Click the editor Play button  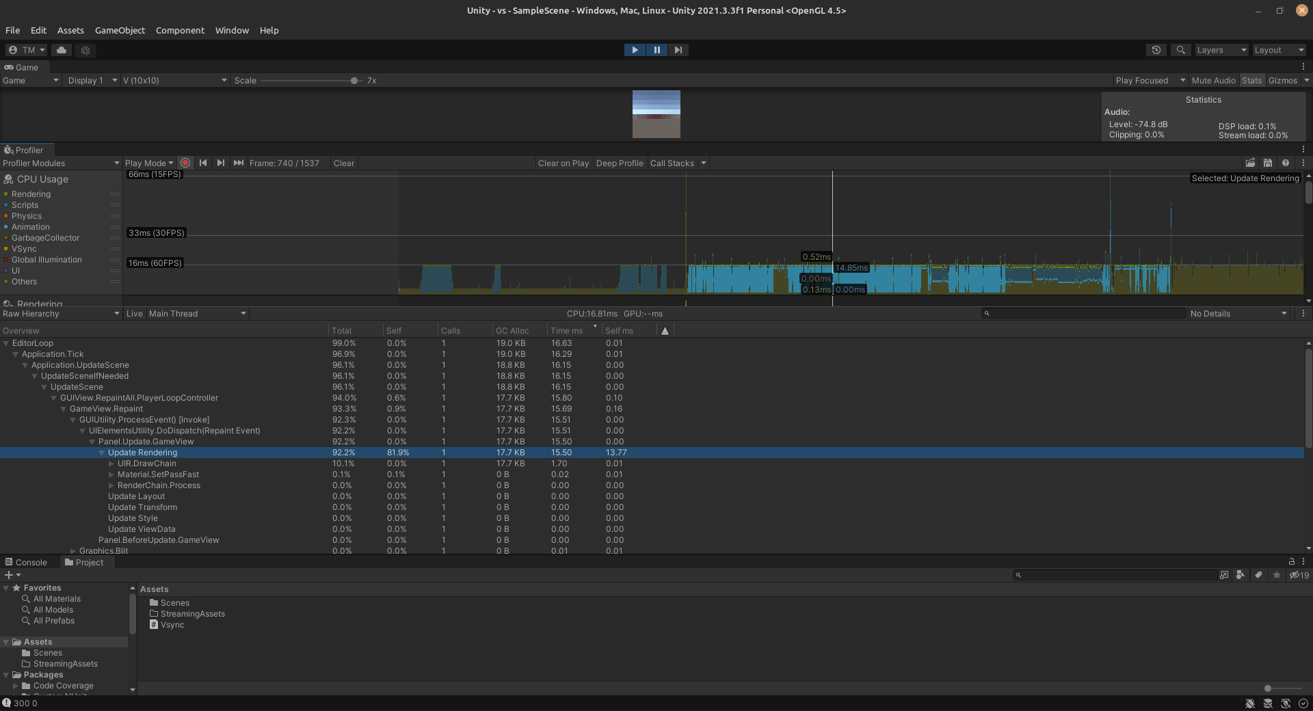(635, 50)
